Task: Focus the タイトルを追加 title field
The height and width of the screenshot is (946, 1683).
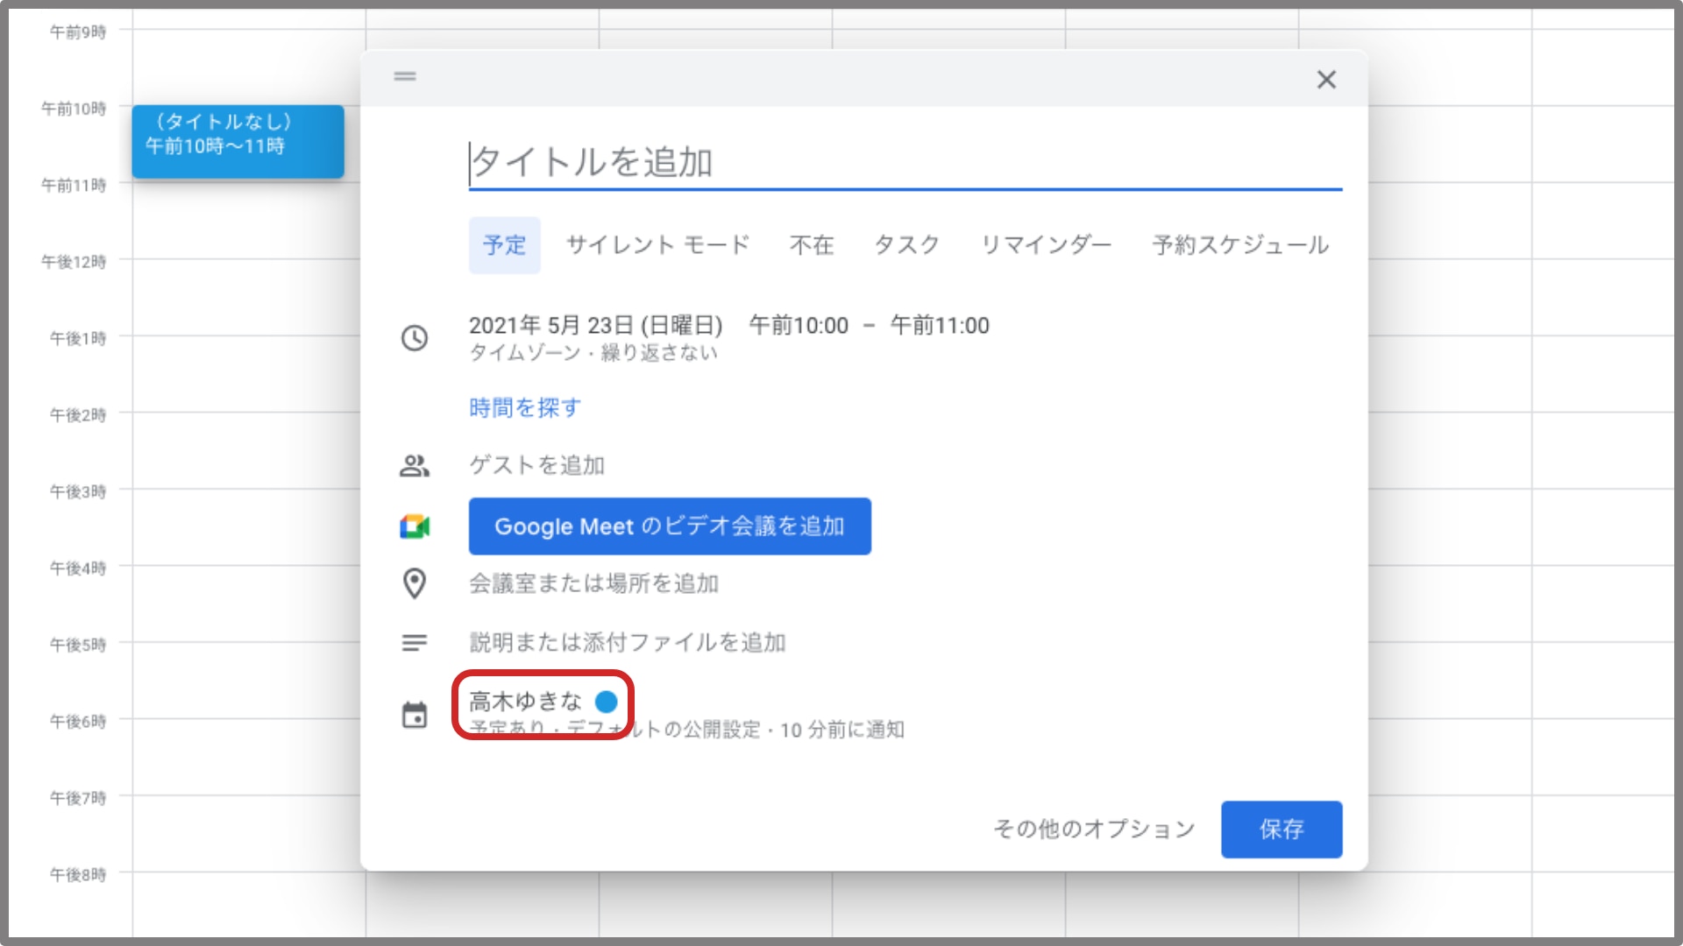Action: [x=905, y=163]
